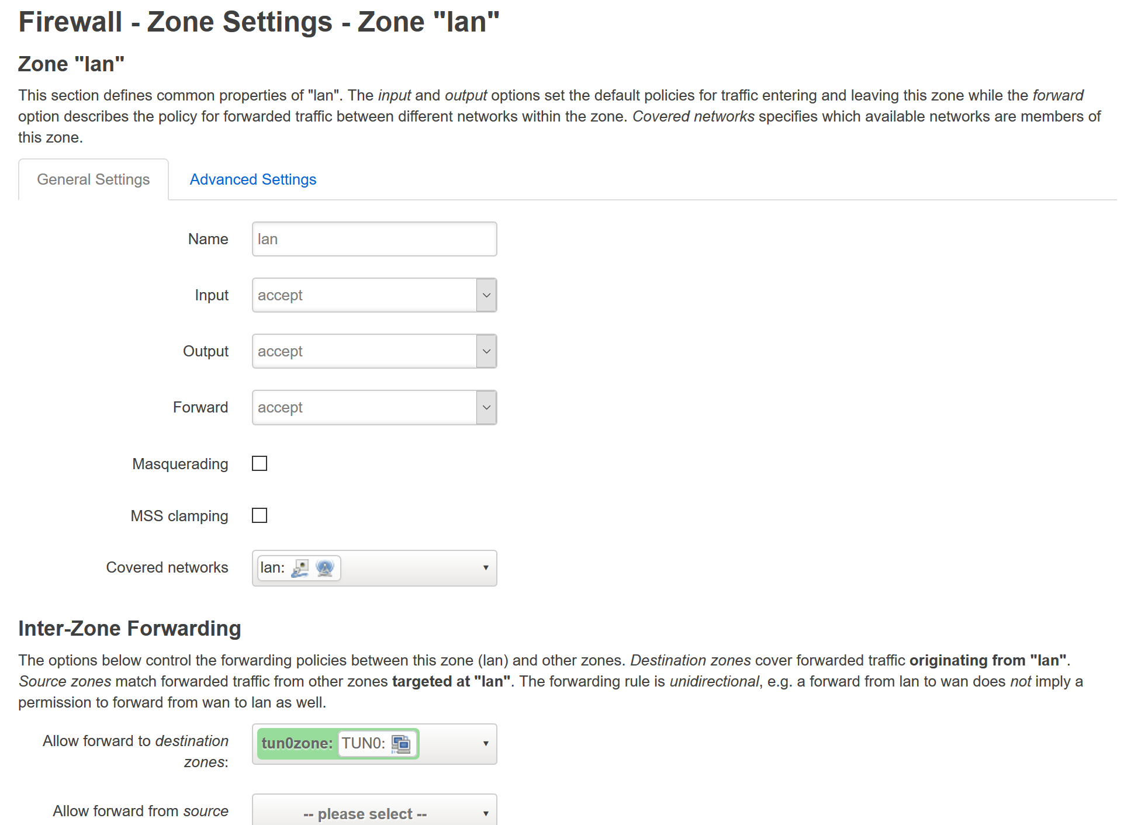1148x825 pixels.
Task: Open the Output policy dropdown
Action: pyautogui.click(x=365, y=351)
